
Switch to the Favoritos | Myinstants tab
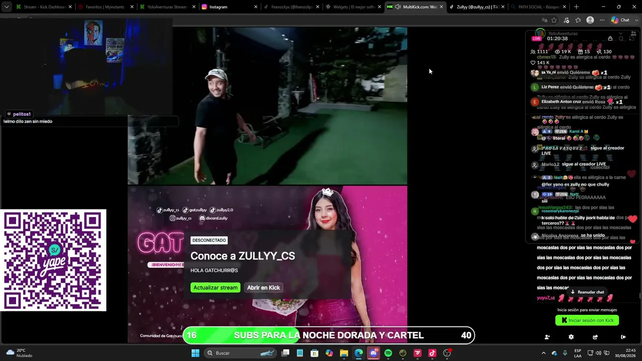click(x=105, y=7)
